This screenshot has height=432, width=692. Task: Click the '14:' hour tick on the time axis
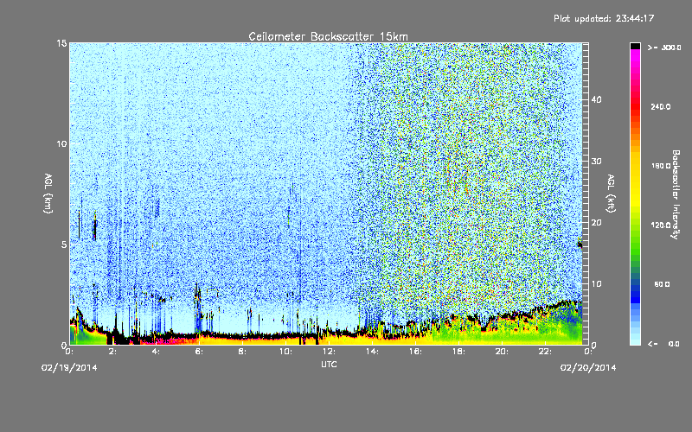373,352
